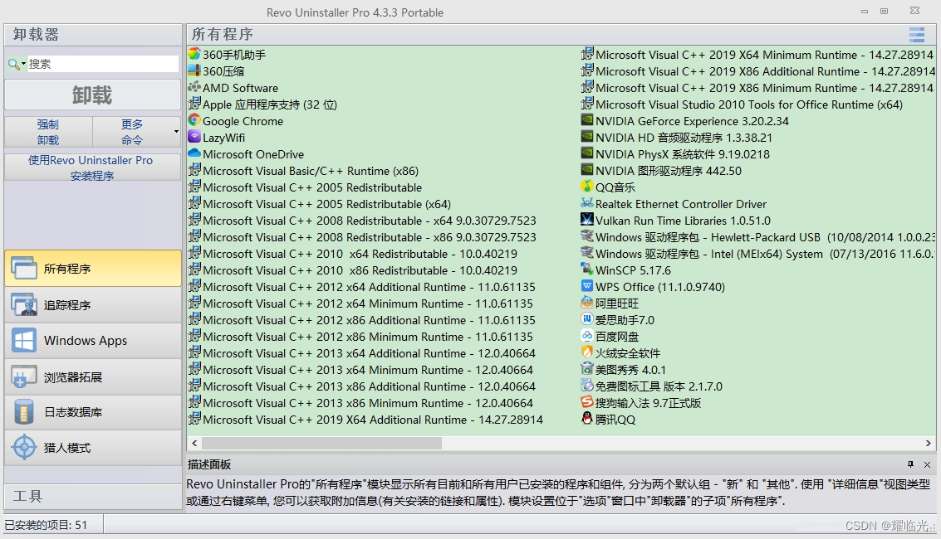The width and height of the screenshot is (941, 539).
Task: Click the 百度网盘 icon
Action: point(587,336)
